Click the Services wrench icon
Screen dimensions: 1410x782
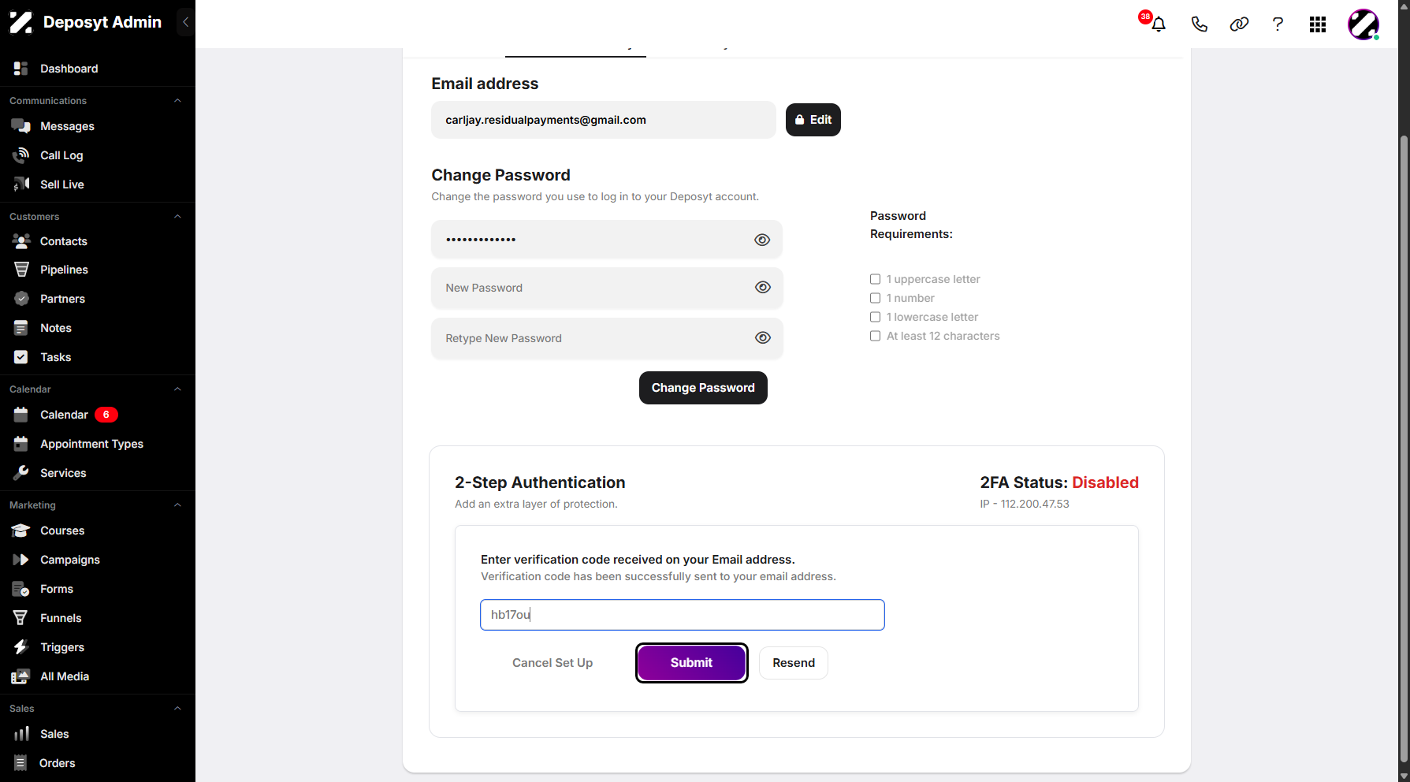point(21,473)
